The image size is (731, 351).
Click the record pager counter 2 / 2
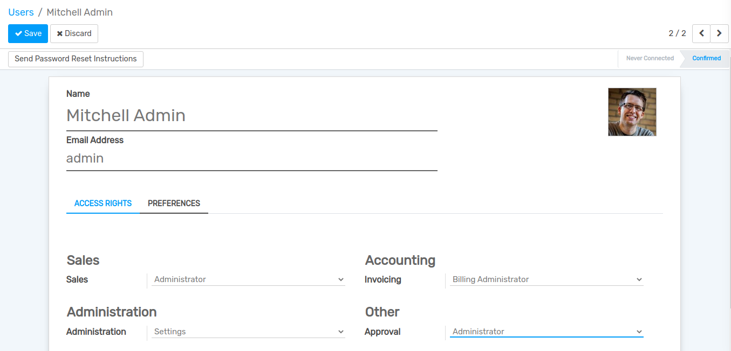[x=677, y=33]
